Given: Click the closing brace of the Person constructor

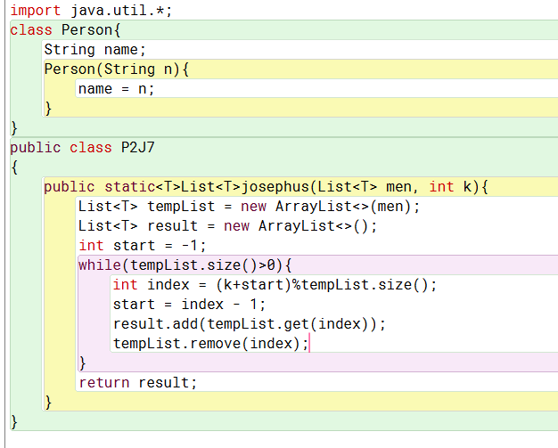Looking at the screenshot, I should [48, 108].
